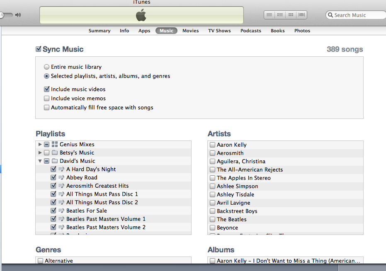The height and width of the screenshot is (271, 386).
Task: Check The Apples In Stereo artist
Action: (212, 178)
